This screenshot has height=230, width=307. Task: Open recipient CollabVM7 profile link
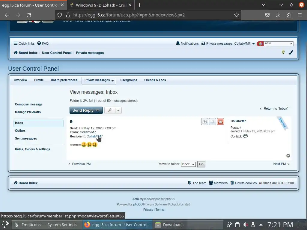(x=94, y=136)
